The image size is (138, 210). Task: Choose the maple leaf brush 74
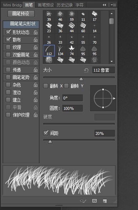click(72, 51)
